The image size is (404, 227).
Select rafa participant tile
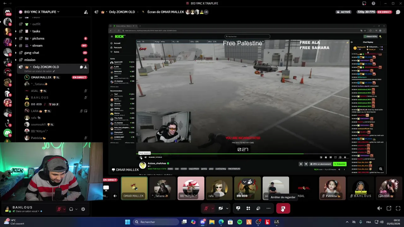219,188
